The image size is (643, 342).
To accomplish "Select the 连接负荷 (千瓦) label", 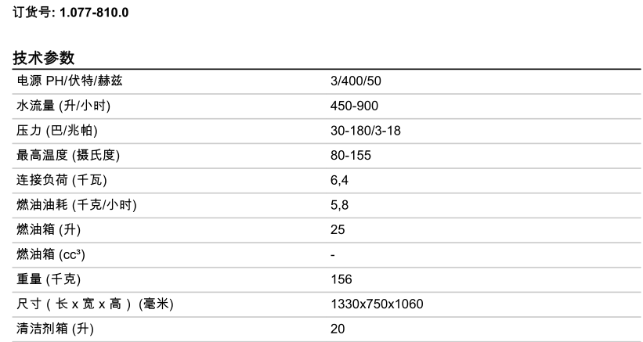I will (62, 181).
